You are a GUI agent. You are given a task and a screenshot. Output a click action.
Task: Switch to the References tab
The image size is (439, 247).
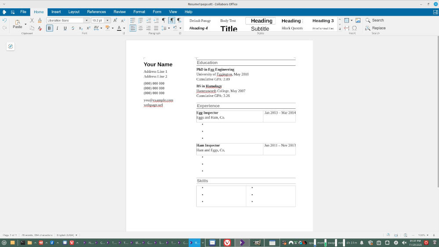tap(96, 12)
